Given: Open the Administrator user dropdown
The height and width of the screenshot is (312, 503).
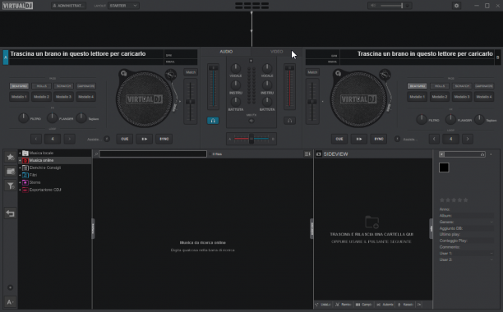Looking at the screenshot, I should [69, 6].
